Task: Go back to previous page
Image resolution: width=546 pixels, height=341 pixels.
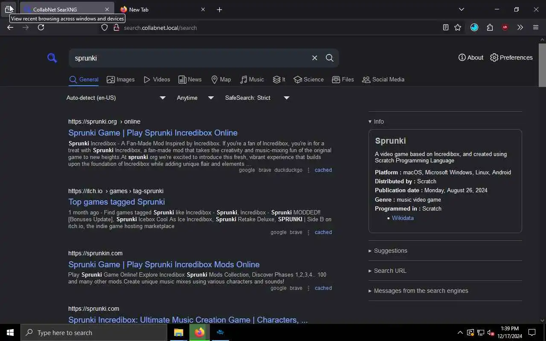Action: pyautogui.click(x=10, y=27)
